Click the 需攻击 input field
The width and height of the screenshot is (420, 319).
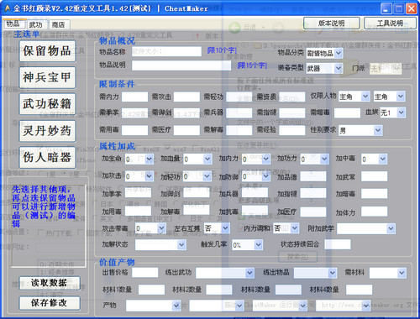(186, 97)
